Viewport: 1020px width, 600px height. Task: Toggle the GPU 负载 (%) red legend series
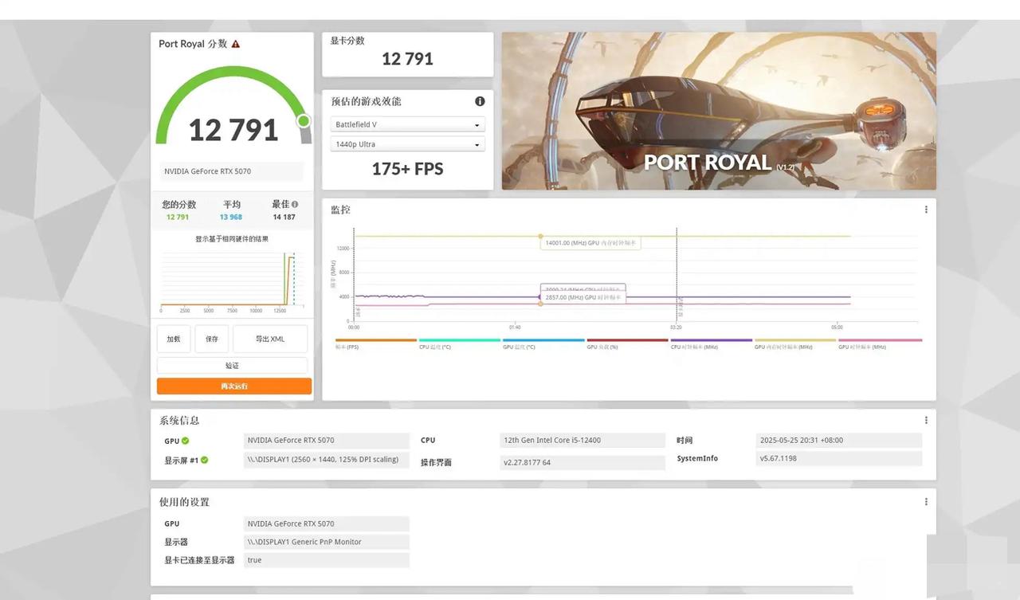pyautogui.click(x=627, y=343)
